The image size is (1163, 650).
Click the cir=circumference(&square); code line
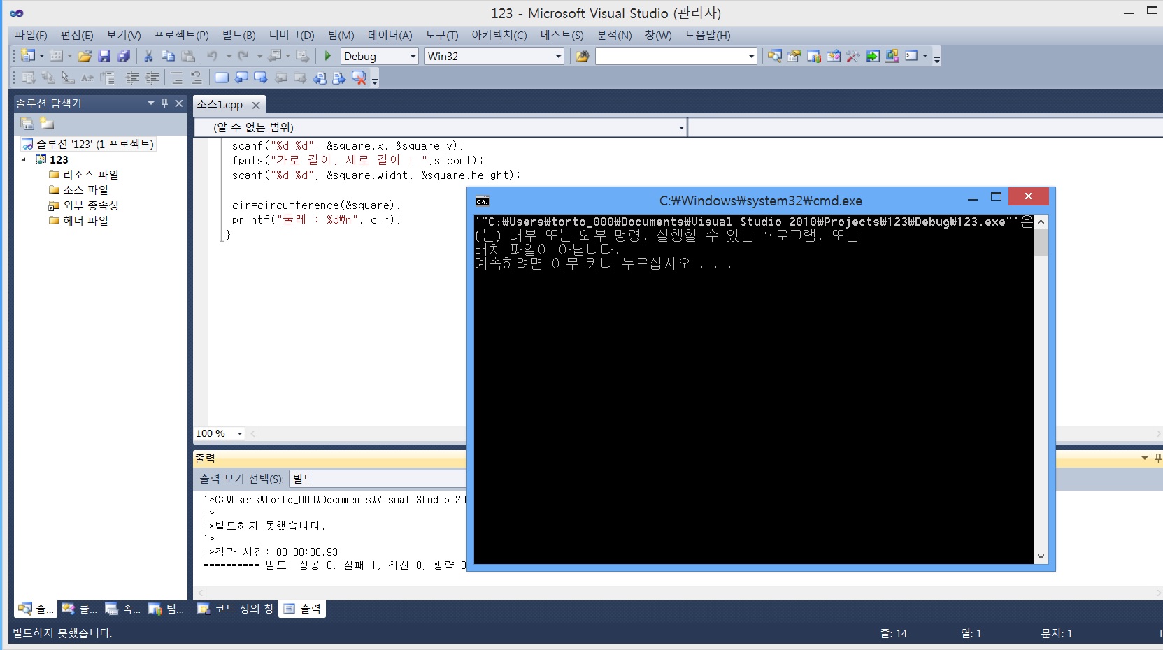pos(317,205)
